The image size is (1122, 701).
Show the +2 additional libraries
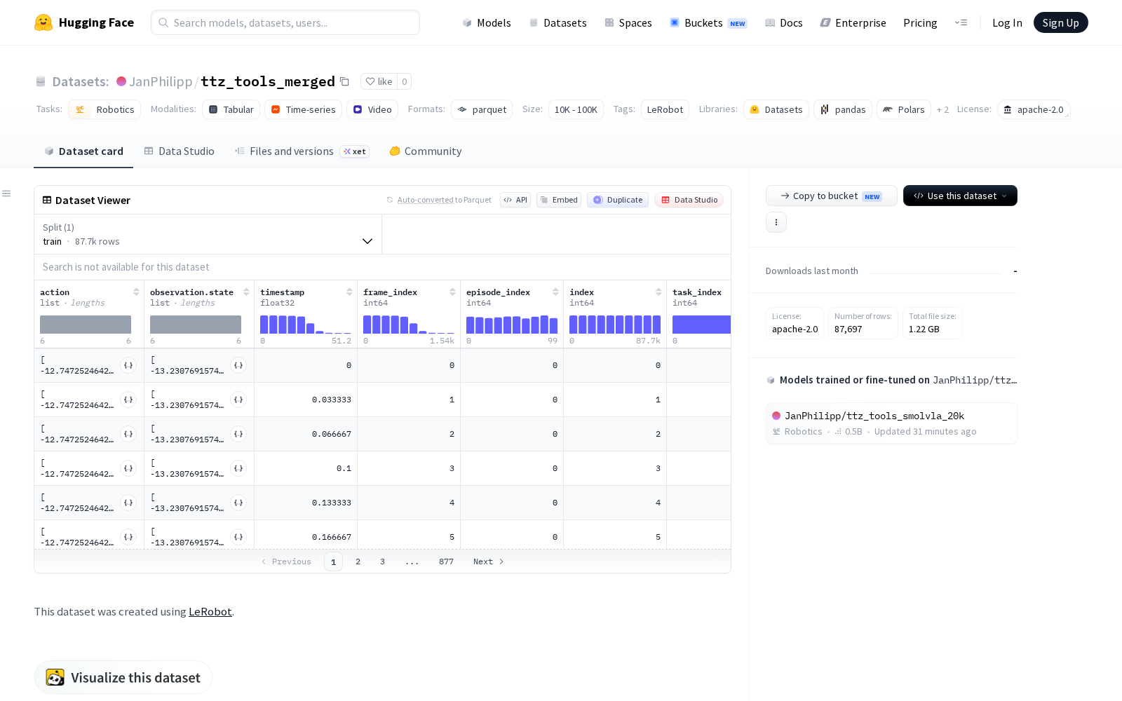point(942,109)
